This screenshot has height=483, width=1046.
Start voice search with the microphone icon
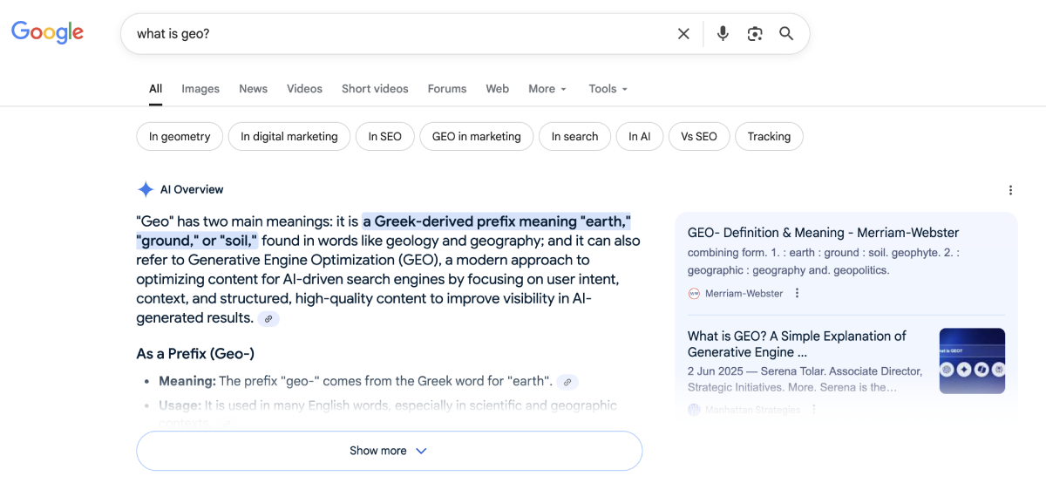pyautogui.click(x=723, y=34)
